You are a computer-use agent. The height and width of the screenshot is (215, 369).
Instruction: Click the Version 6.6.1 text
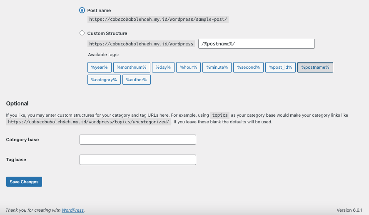click(x=349, y=210)
